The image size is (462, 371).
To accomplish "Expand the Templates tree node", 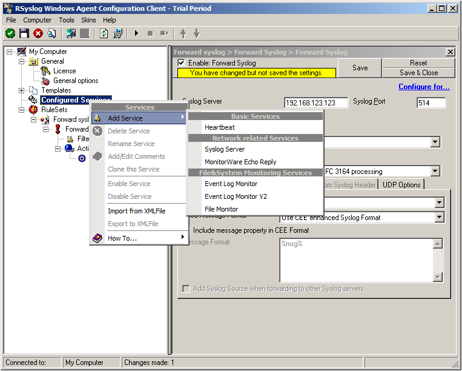I will click(22, 90).
